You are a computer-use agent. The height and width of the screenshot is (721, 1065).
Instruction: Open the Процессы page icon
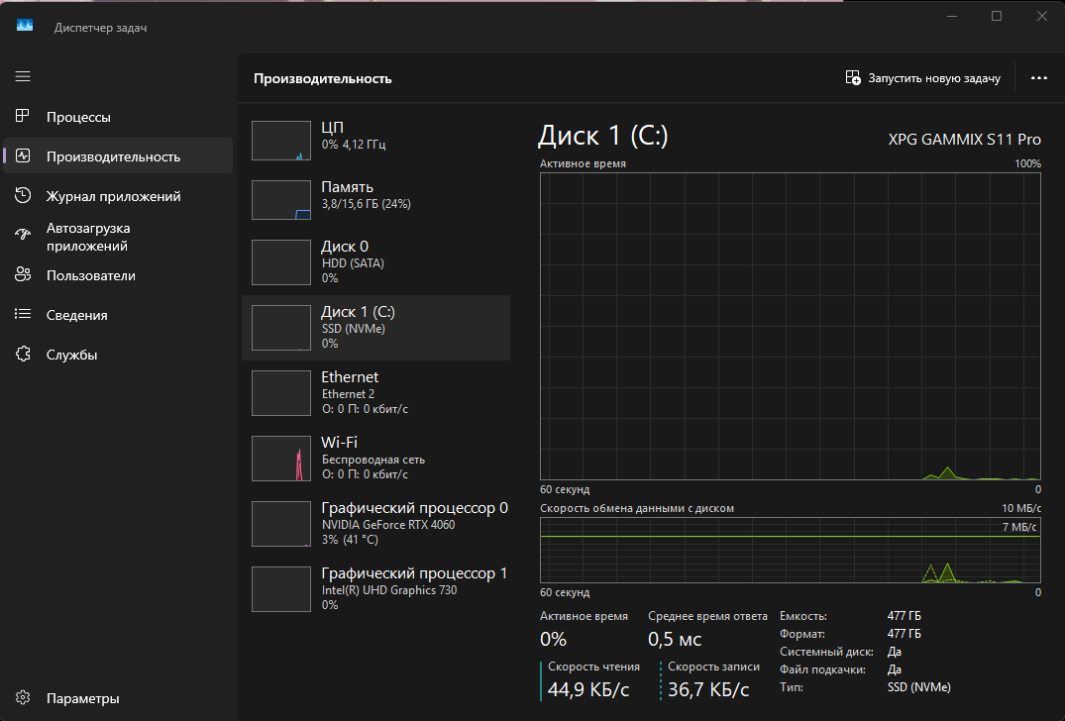(24, 117)
